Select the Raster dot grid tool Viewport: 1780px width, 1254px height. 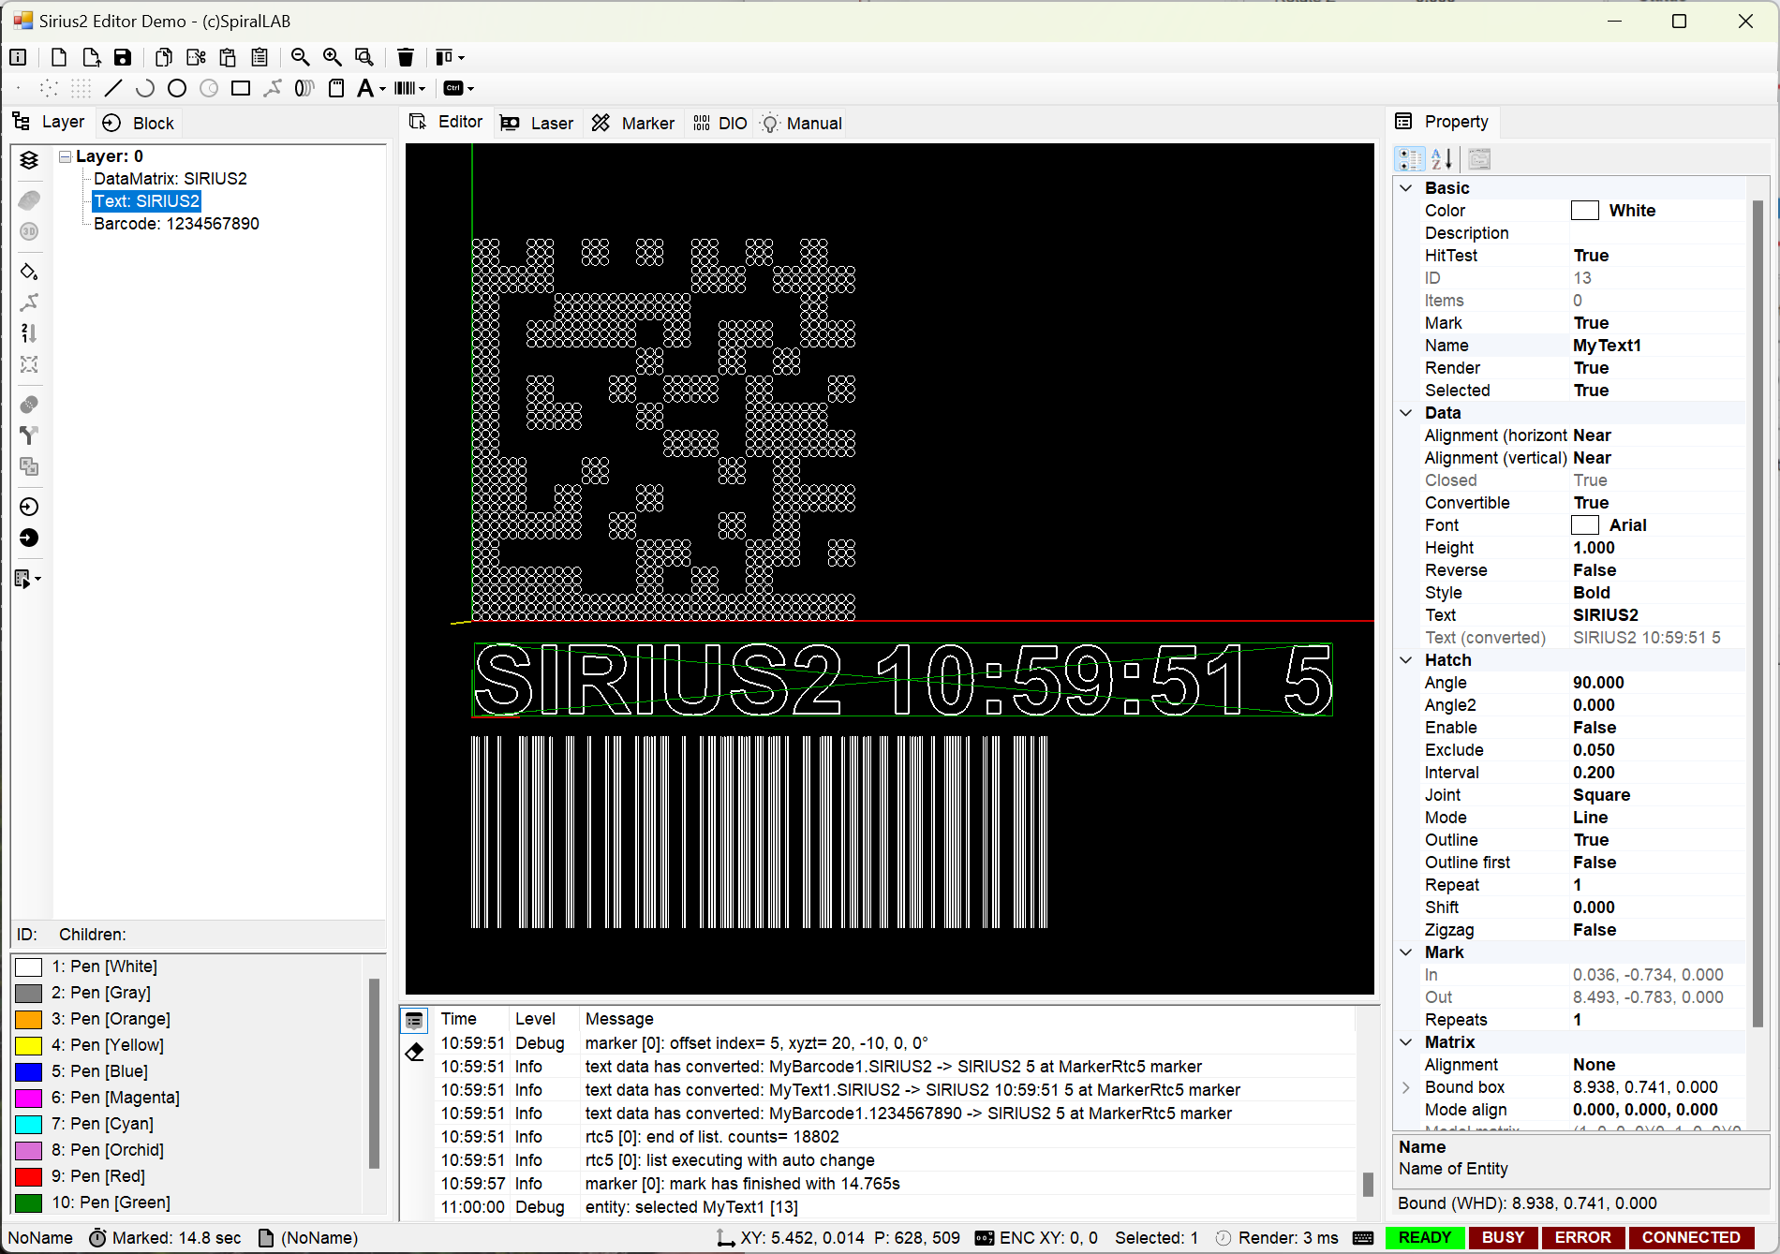(x=82, y=88)
